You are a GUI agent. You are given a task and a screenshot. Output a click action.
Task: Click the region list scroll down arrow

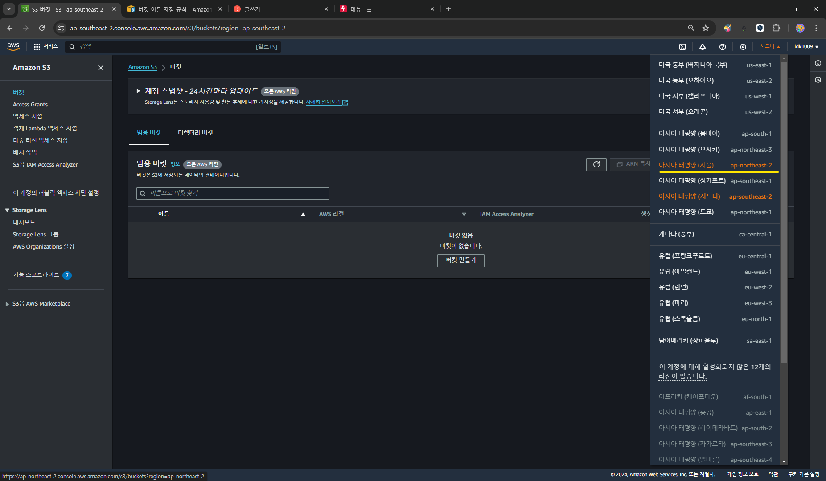tap(784, 461)
